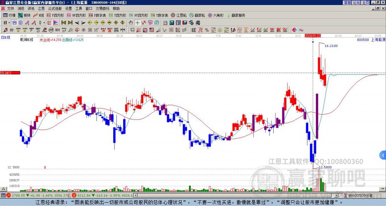Toggle the crosshair cursor mode

(x=137, y=23)
